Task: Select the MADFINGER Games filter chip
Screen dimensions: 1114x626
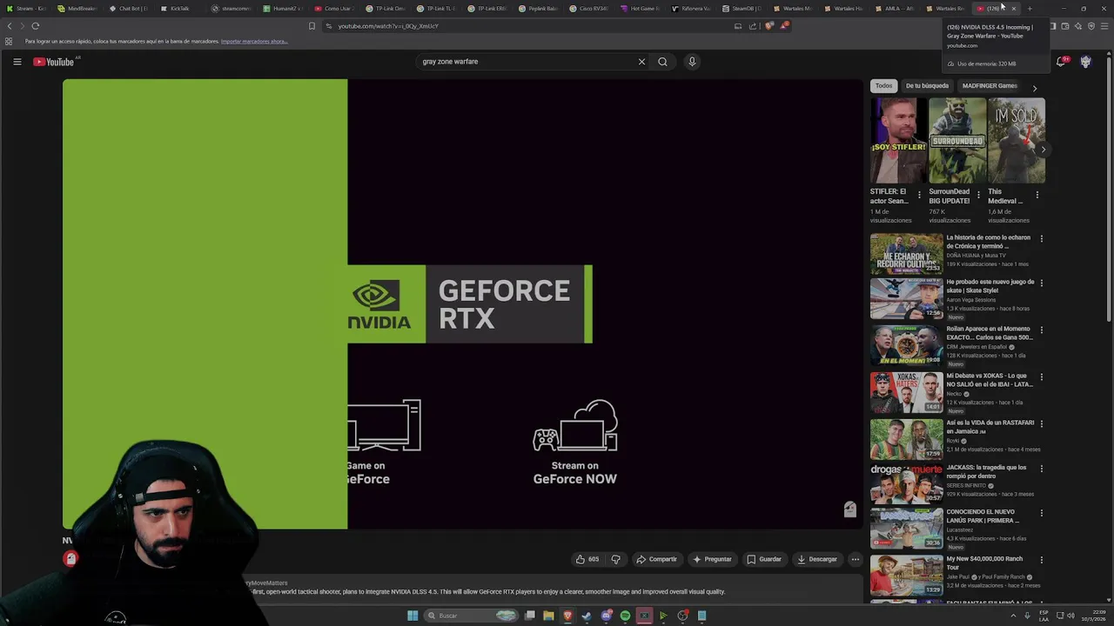Action: (x=990, y=86)
